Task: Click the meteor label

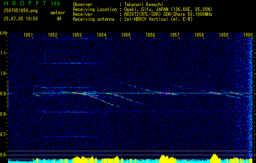Action: (58, 13)
